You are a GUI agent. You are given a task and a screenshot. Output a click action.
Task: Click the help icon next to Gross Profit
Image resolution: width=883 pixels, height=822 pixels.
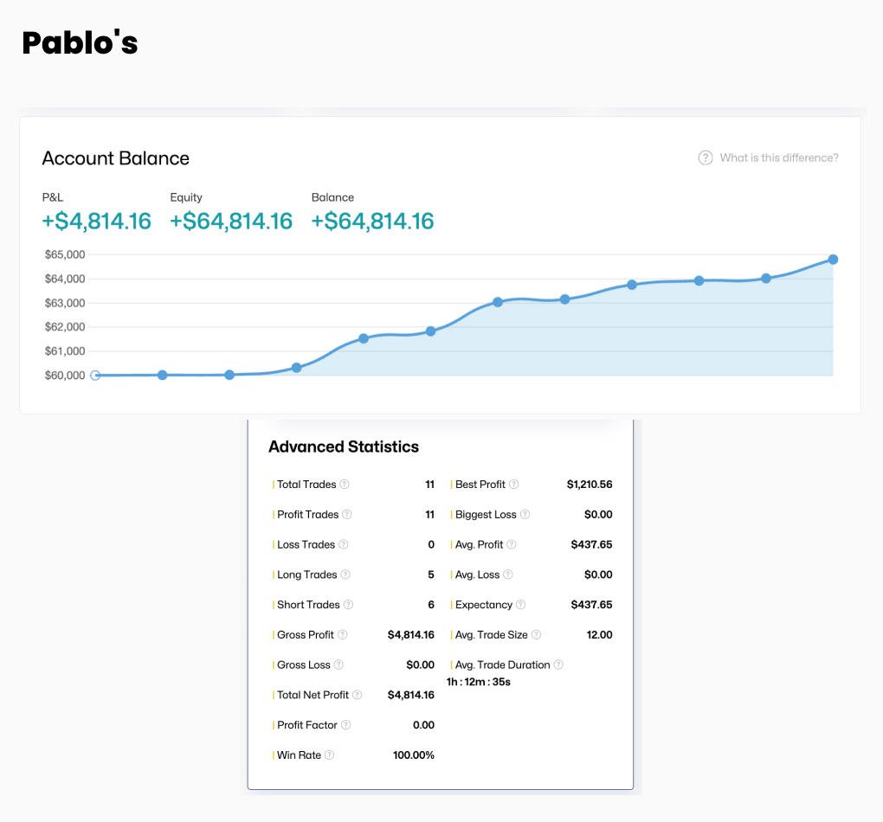pyautogui.click(x=343, y=635)
